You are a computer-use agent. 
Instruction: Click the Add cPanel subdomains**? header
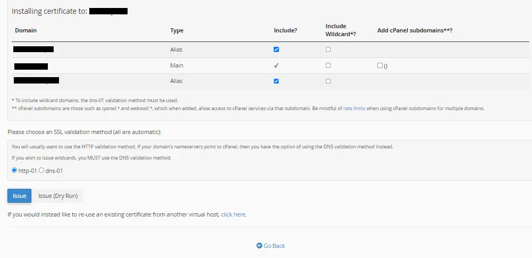(x=415, y=30)
